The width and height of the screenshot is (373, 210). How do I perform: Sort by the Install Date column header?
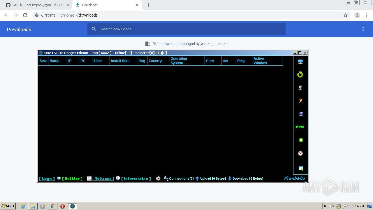coord(123,61)
